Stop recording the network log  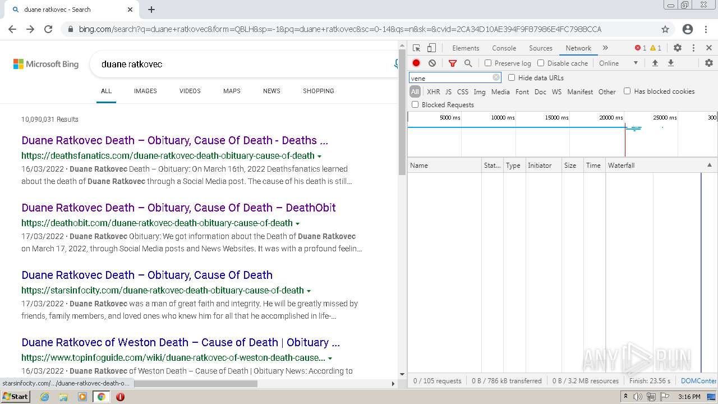coord(416,63)
